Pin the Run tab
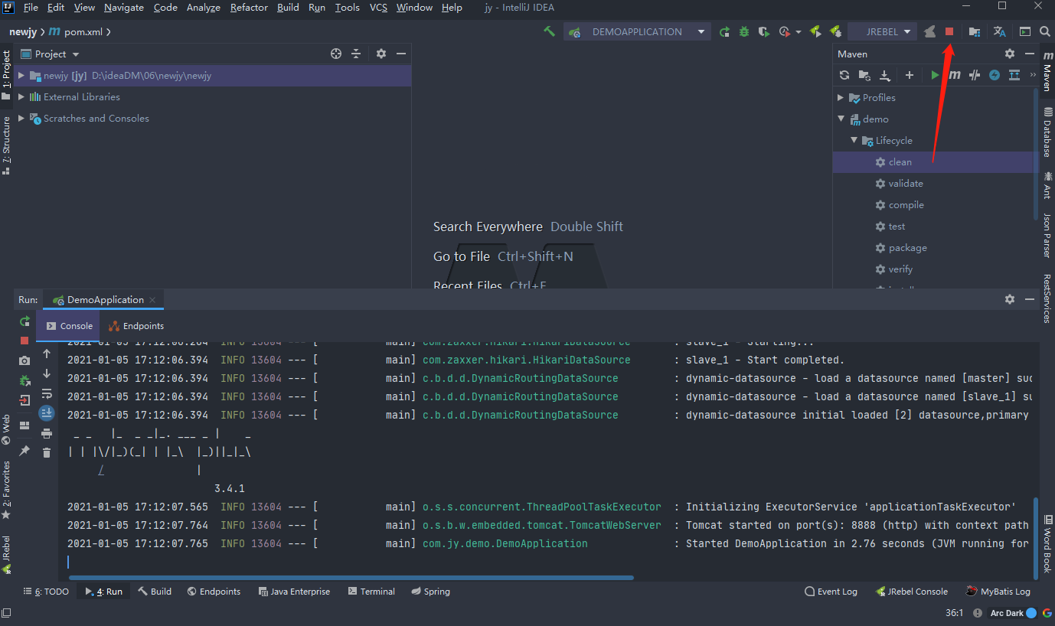 point(24,451)
